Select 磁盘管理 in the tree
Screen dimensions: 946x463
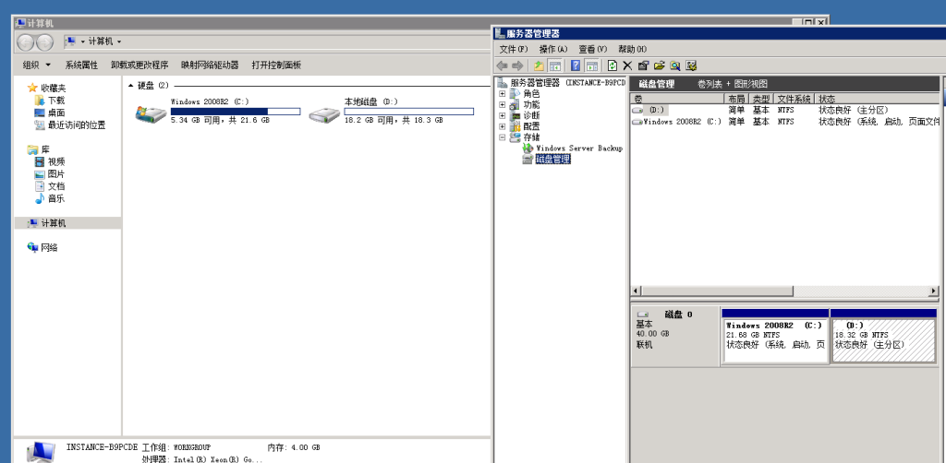tap(552, 160)
